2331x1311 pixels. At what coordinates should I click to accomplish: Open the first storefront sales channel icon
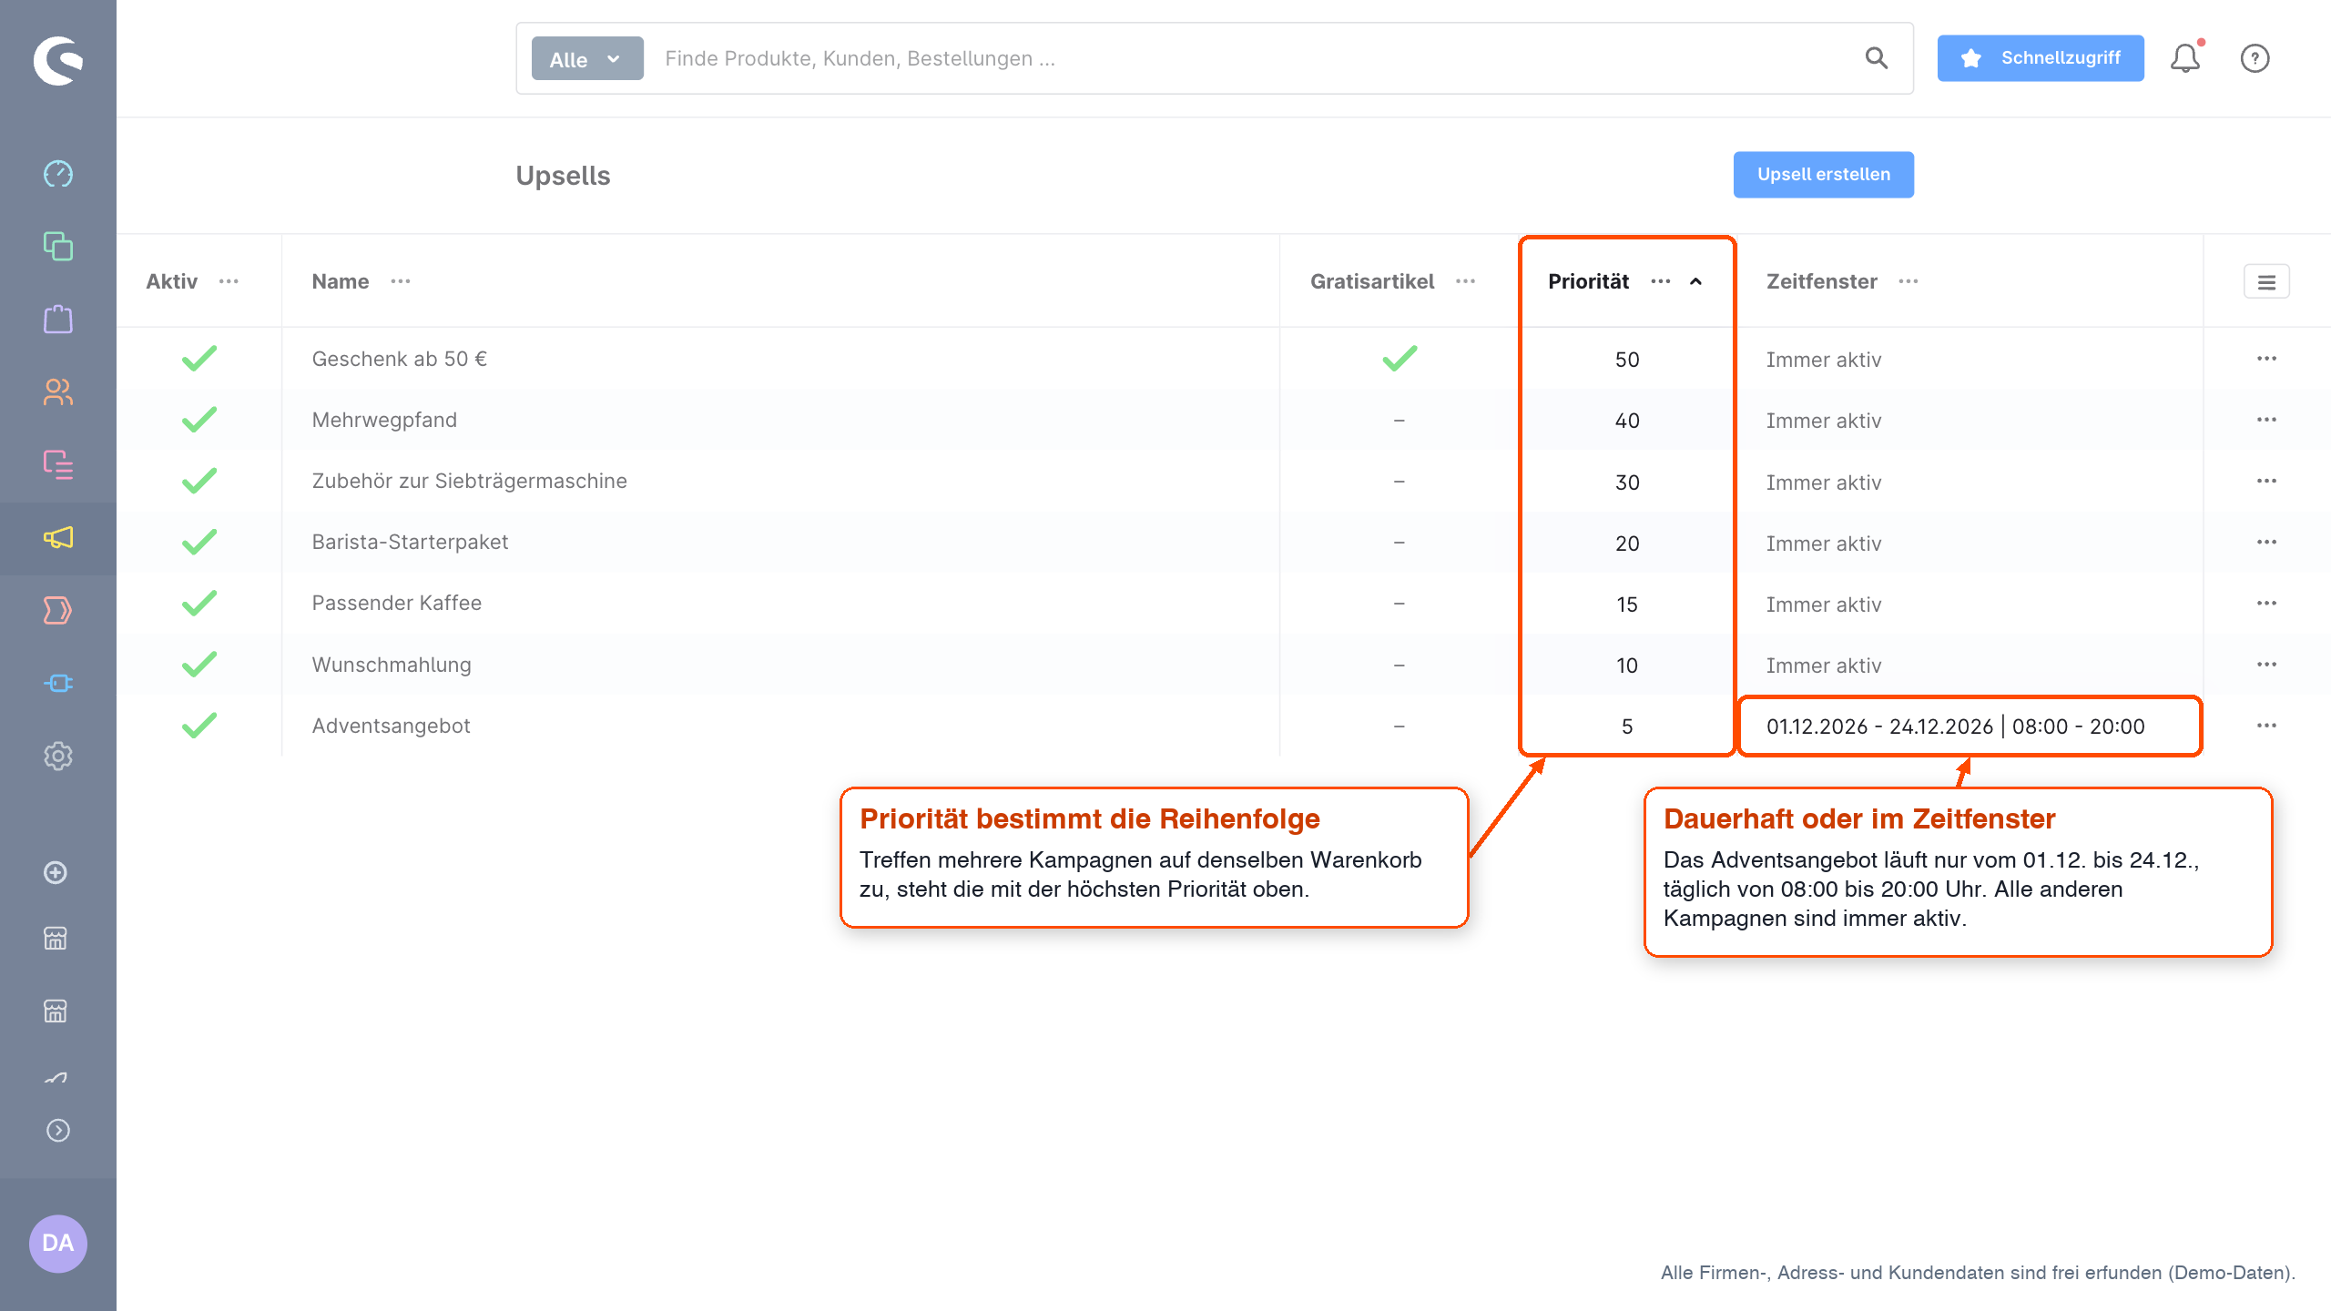pyautogui.click(x=56, y=938)
